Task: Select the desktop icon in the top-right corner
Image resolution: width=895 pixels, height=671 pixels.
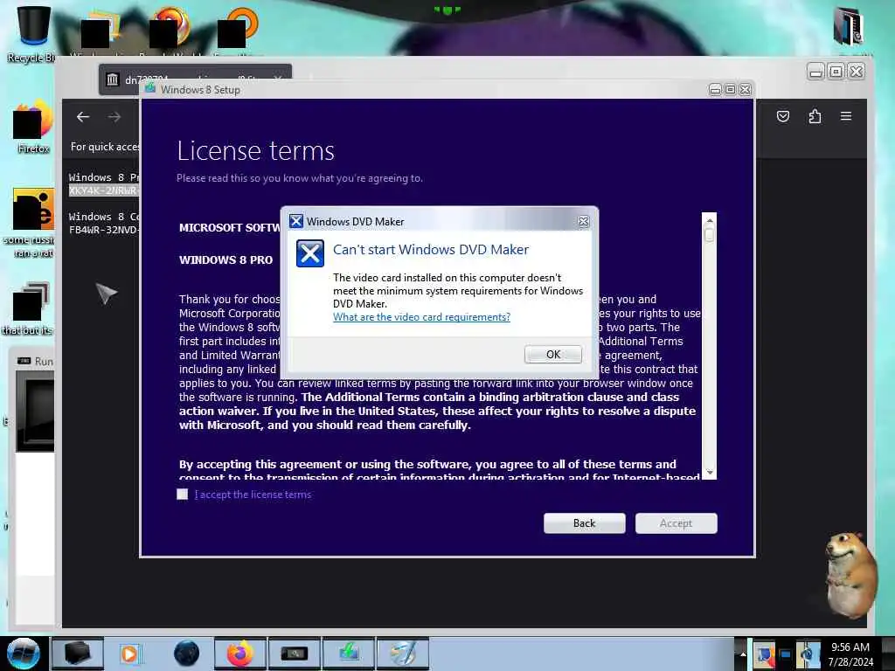Action: [x=850, y=27]
